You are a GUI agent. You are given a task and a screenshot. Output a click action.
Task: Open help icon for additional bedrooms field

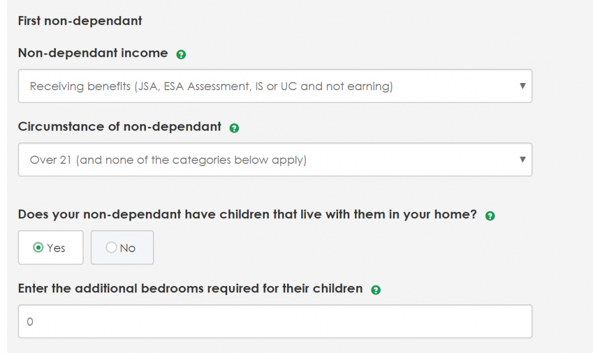tap(375, 290)
